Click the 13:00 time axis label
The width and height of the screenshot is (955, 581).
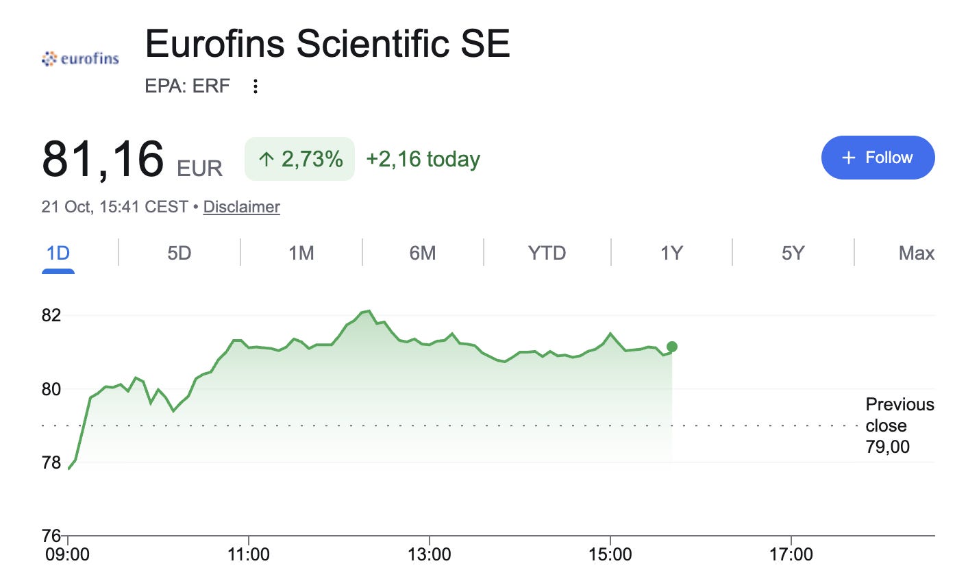[429, 553]
